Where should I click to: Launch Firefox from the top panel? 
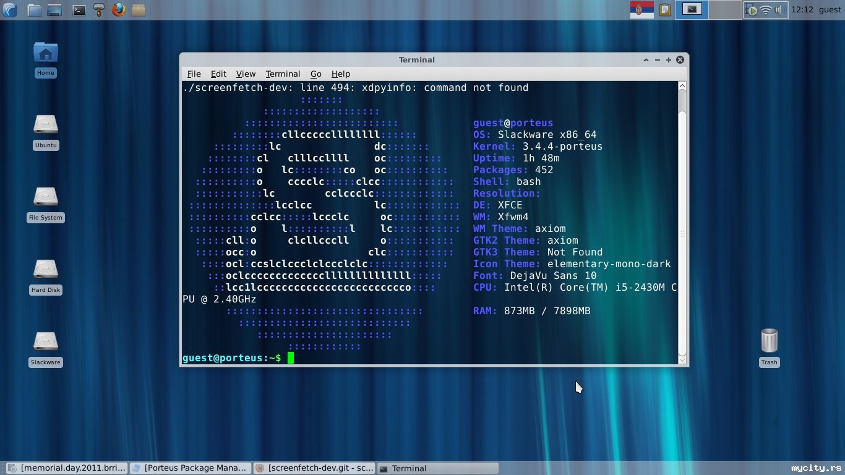pos(119,10)
